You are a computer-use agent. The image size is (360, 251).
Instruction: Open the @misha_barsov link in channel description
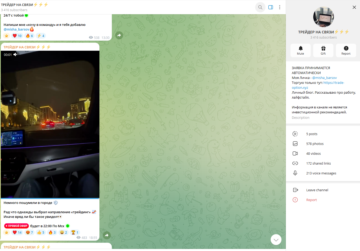[x=324, y=78]
